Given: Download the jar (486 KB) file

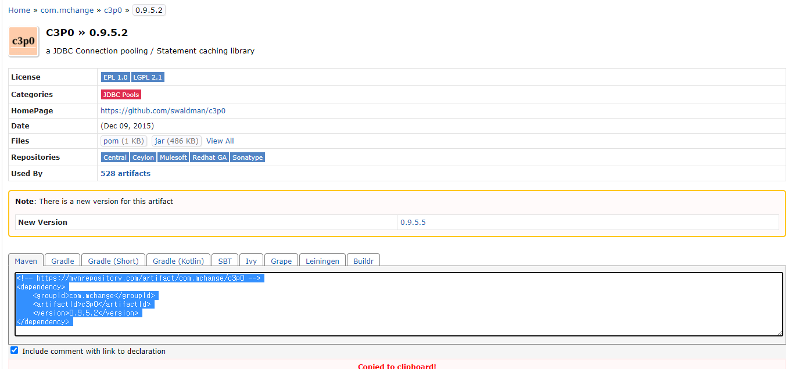Looking at the screenshot, I should pyautogui.click(x=177, y=141).
